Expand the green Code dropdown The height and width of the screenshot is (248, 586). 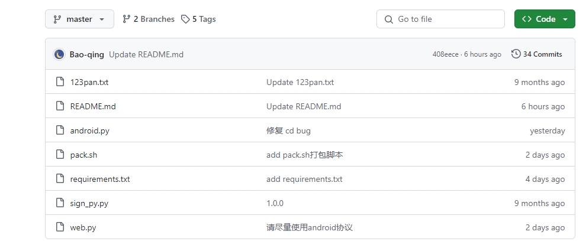[x=545, y=19]
